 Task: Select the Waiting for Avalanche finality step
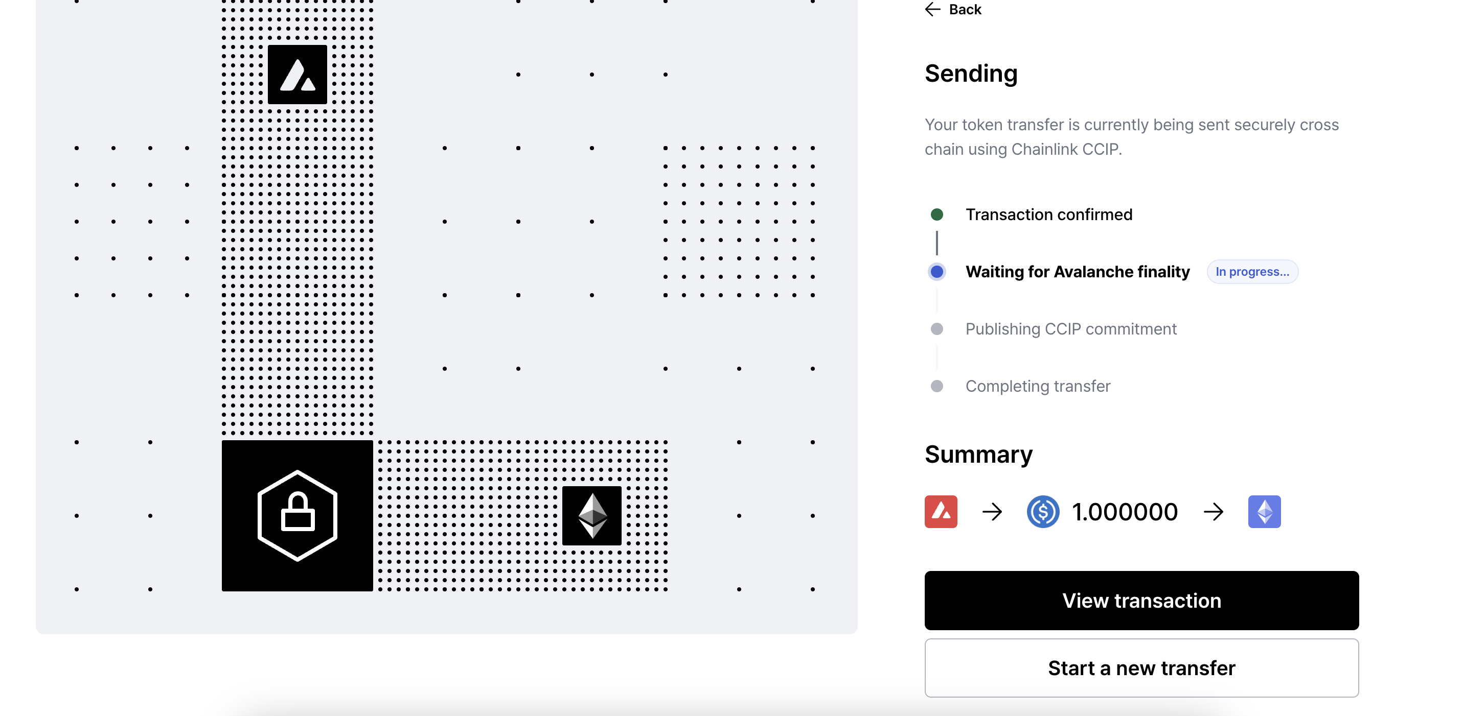1078,272
